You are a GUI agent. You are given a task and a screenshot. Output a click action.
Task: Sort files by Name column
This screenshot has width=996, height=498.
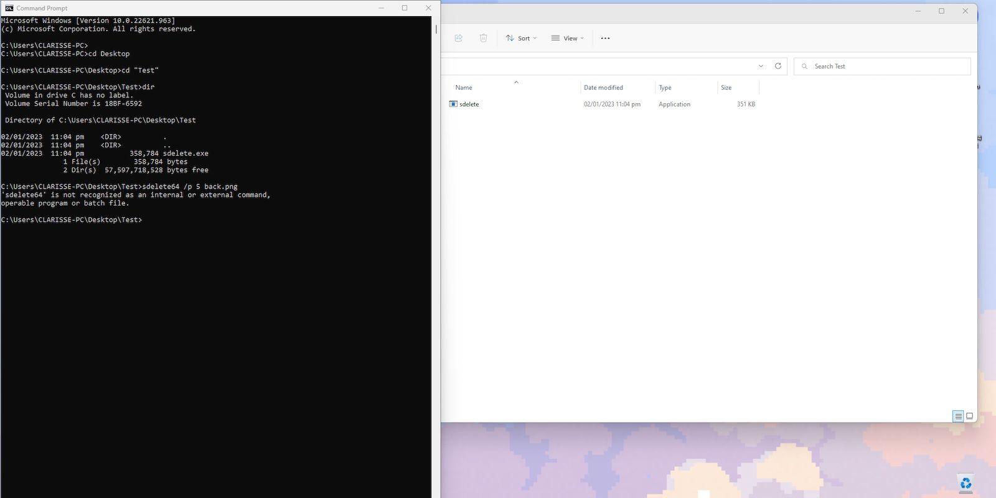pos(464,88)
